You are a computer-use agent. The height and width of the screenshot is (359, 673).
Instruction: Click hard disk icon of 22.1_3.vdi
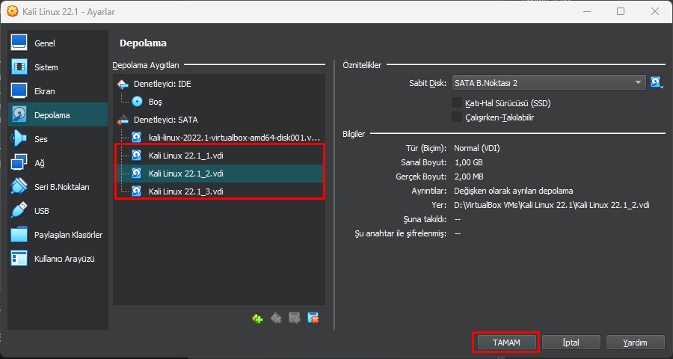tap(137, 191)
